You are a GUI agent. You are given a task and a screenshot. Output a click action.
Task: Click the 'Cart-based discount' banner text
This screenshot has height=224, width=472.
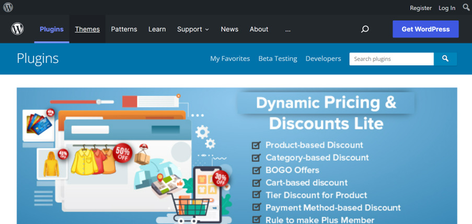306,183
